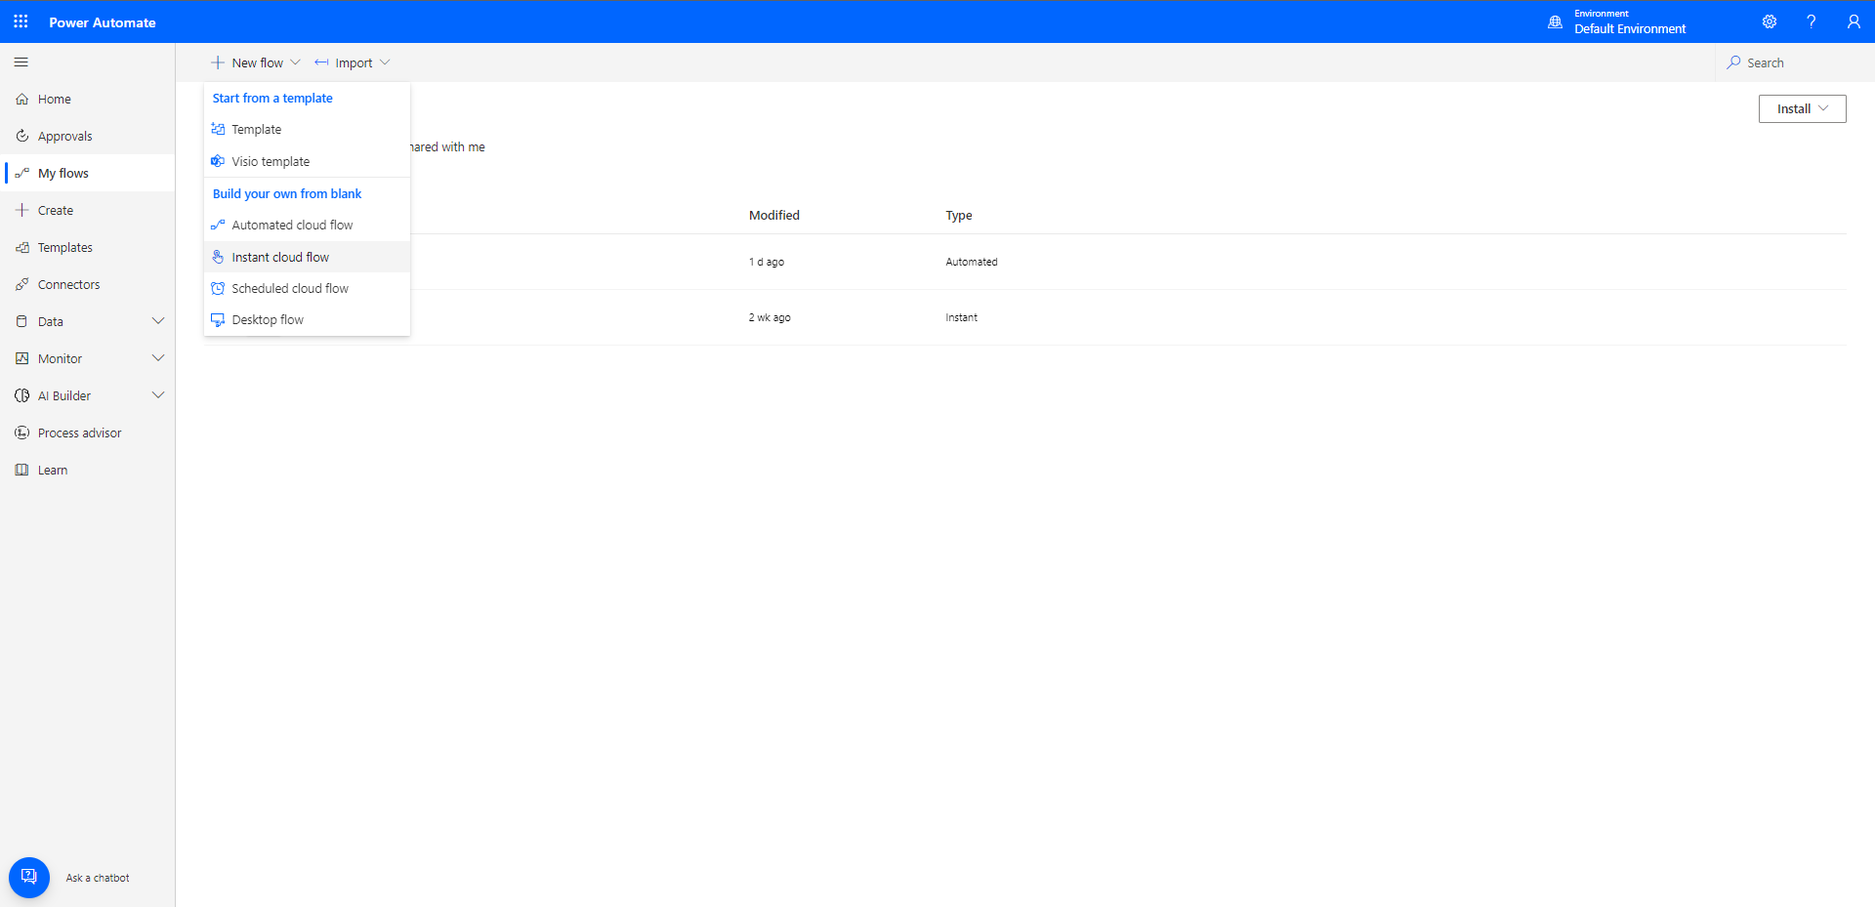Open the app launcher waffle icon
This screenshot has height=907, width=1875.
(21, 21)
